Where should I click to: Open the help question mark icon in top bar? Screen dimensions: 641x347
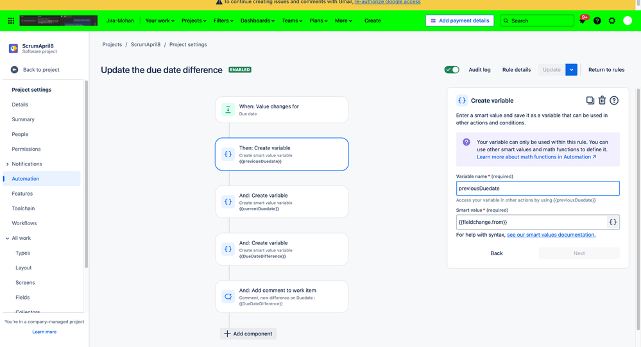point(597,21)
